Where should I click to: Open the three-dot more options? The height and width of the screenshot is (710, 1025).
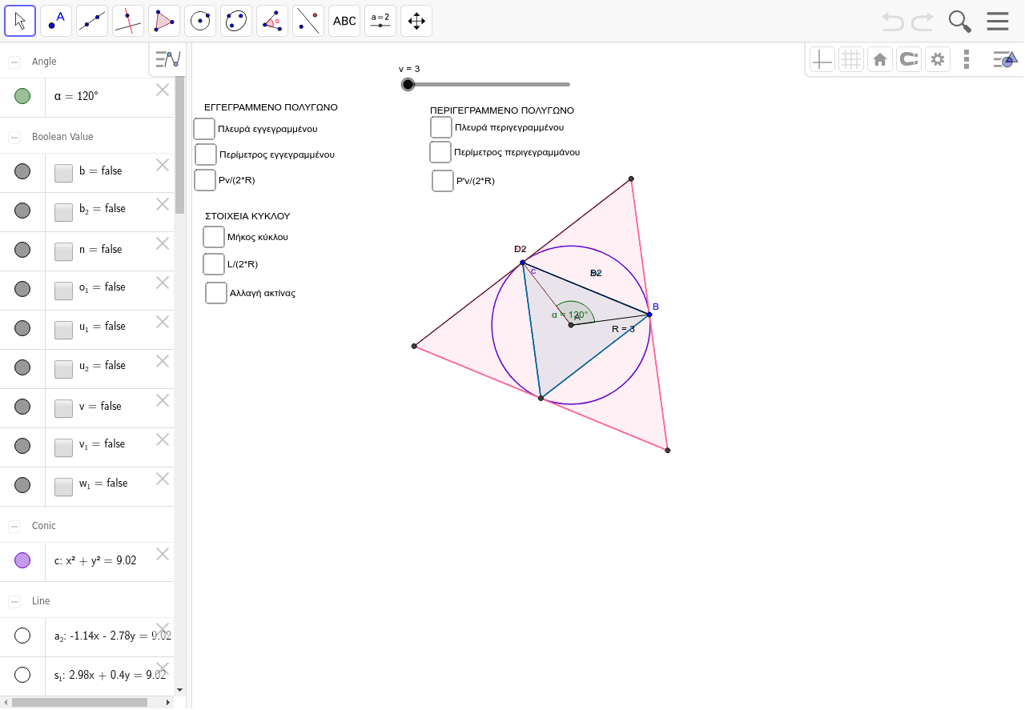967,59
